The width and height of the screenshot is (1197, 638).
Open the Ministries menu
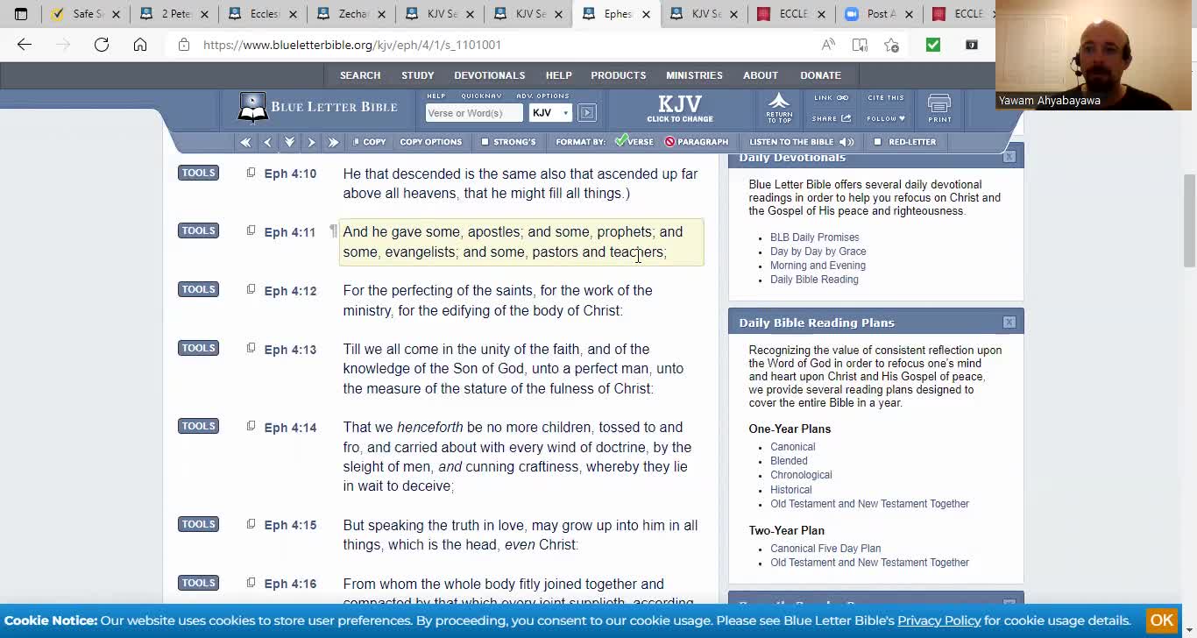pos(694,75)
